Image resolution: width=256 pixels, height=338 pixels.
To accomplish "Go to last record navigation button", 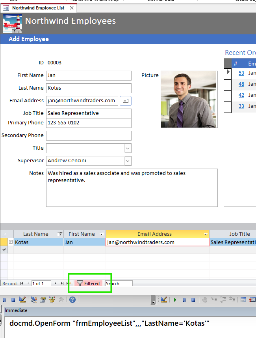I will click(62, 284).
